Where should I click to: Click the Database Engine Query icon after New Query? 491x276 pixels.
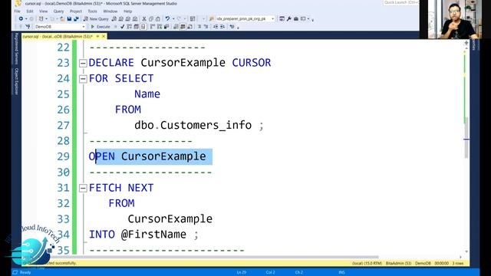114,18
